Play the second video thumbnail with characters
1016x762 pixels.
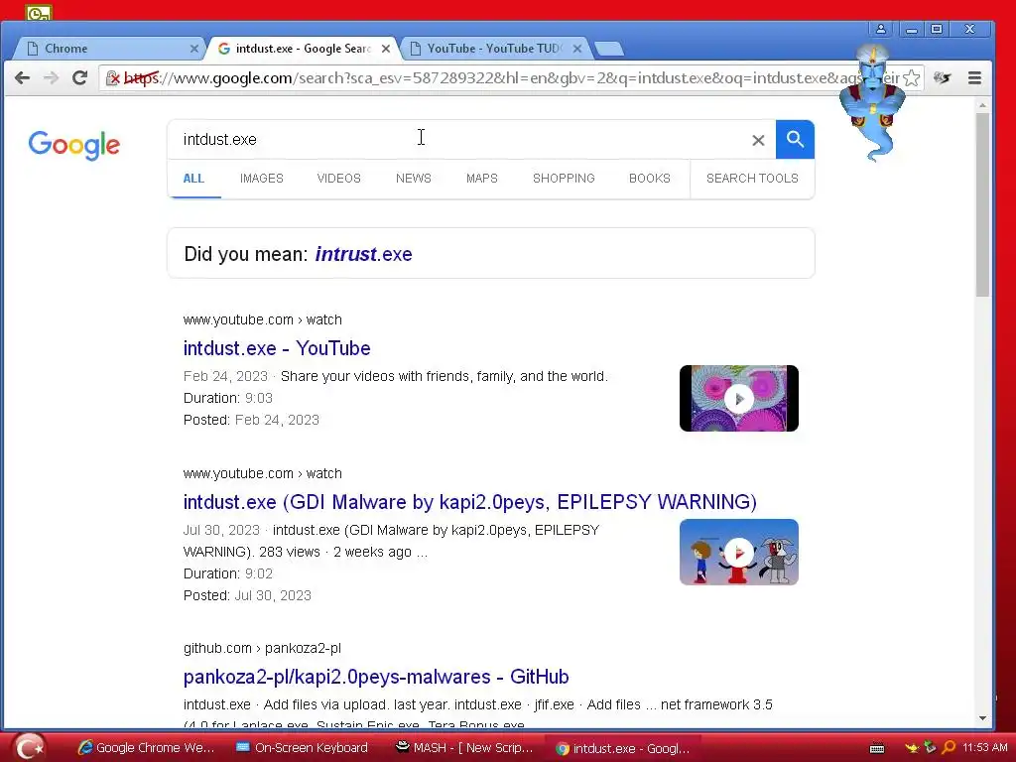[x=738, y=552]
